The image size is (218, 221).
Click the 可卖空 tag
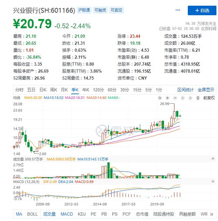(x=116, y=10)
